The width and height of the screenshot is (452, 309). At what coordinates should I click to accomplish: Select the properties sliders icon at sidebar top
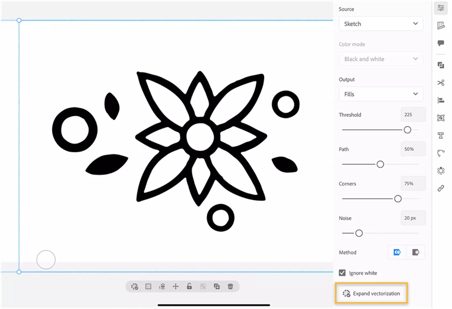pos(441,8)
